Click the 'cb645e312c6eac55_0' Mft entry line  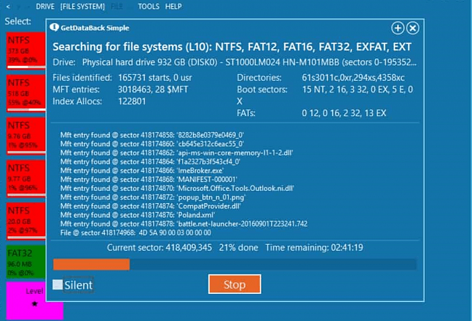(152, 144)
